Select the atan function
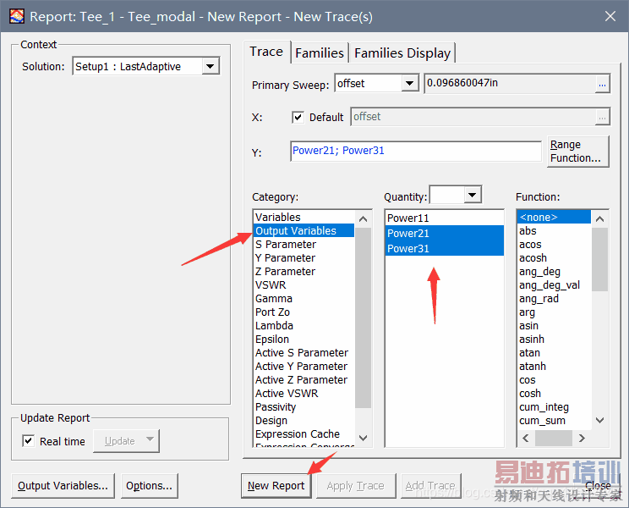Image resolution: width=629 pixels, height=508 pixels. click(554, 352)
